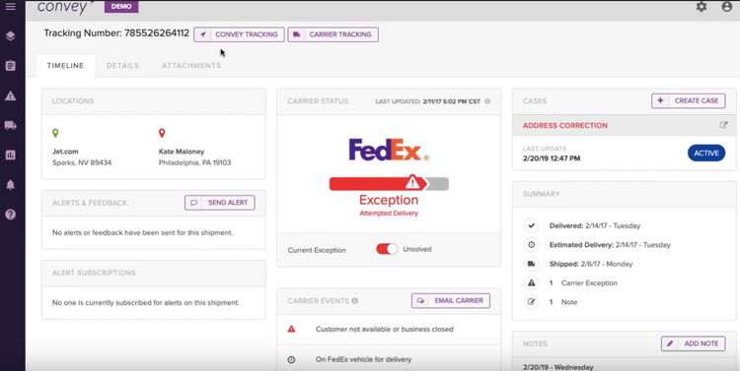The image size is (740, 371).
Task: Click the Delivered checkmark icon in Summary
Action: tap(532, 226)
